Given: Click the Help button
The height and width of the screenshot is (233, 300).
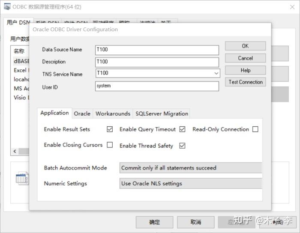Looking at the screenshot, I should pyautogui.click(x=245, y=70).
